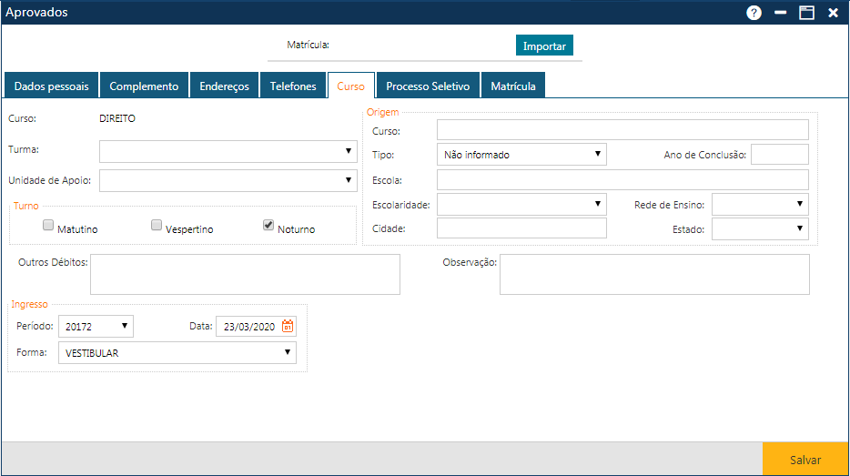This screenshot has width=850, height=476.
Task: Click the help question mark icon
Action: 754,13
